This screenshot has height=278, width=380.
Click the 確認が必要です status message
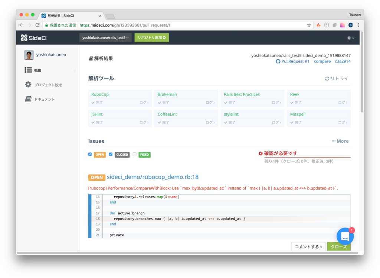pyautogui.click(x=280, y=153)
